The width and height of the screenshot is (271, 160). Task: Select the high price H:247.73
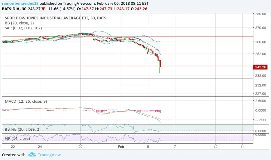click(x=104, y=9)
